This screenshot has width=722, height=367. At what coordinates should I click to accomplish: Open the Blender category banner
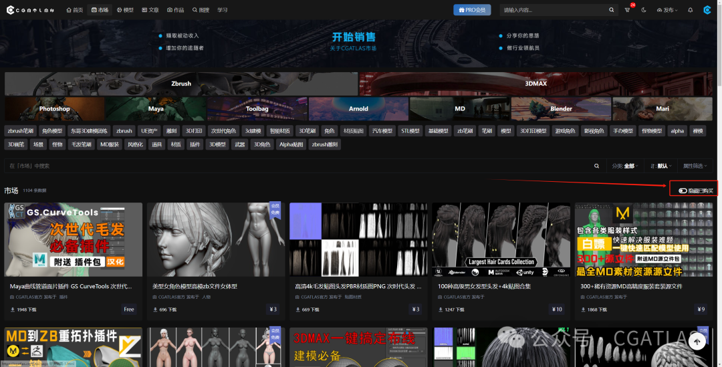click(x=561, y=109)
